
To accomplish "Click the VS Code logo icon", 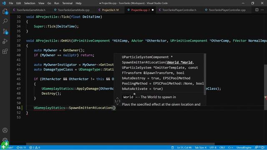I will (x=4, y=3).
